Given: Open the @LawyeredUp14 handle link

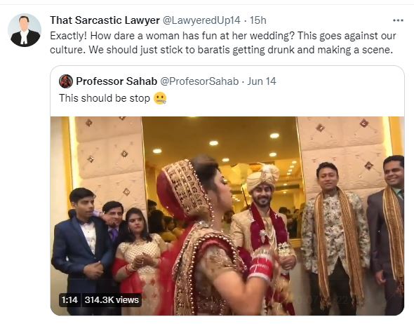Looking at the screenshot, I should (x=201, y=20).
